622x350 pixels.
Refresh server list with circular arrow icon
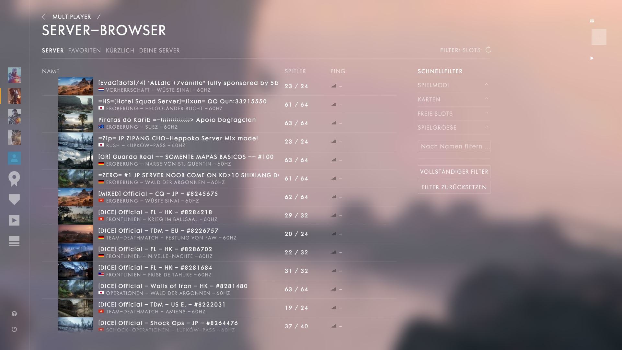(488, 50)
